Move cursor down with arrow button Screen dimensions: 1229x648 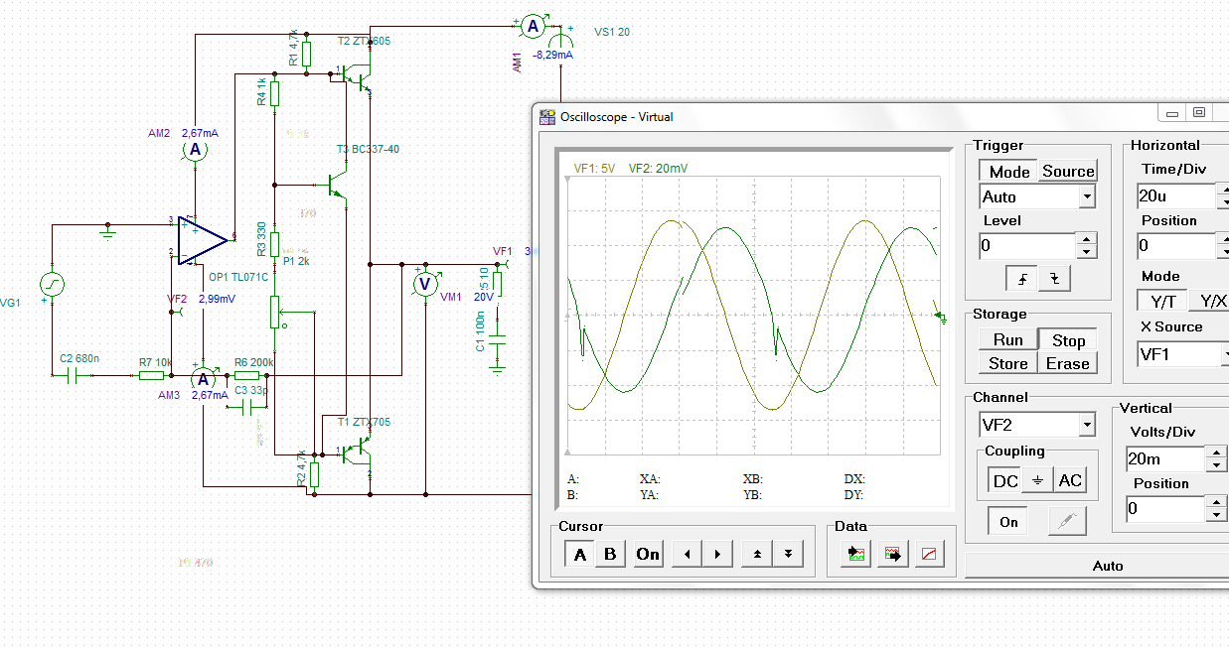[x=788, y=554]
